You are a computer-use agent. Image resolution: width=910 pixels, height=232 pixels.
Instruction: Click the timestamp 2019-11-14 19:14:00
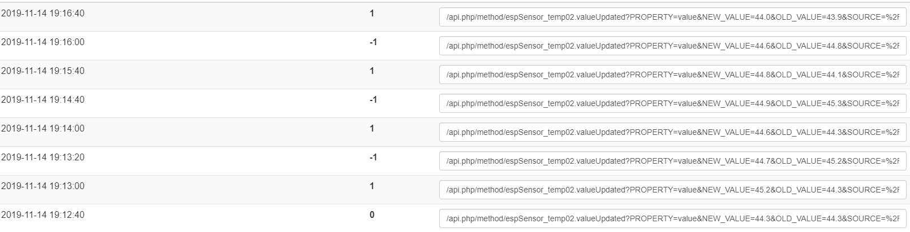point(43,128)
